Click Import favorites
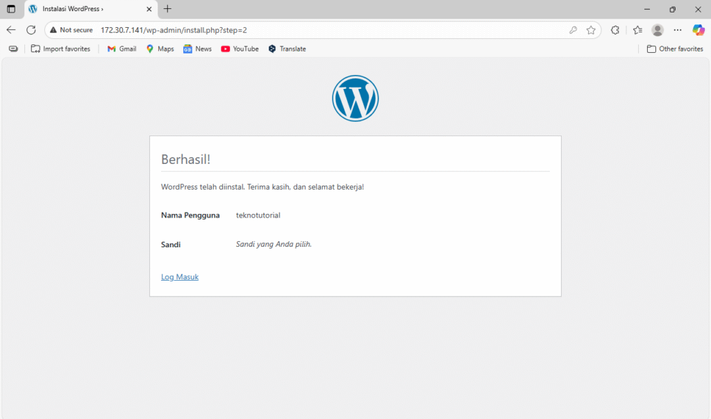 click(60, 49)
